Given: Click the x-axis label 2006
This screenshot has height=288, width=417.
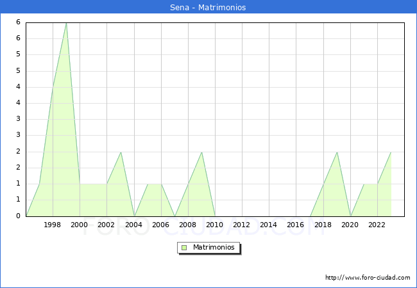Looking at the screenshot, I should click(x=160, y=225).
